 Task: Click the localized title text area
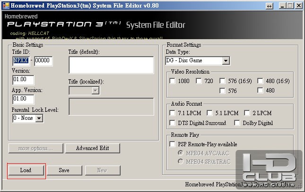pyautogui.click(x=111, y=107)
